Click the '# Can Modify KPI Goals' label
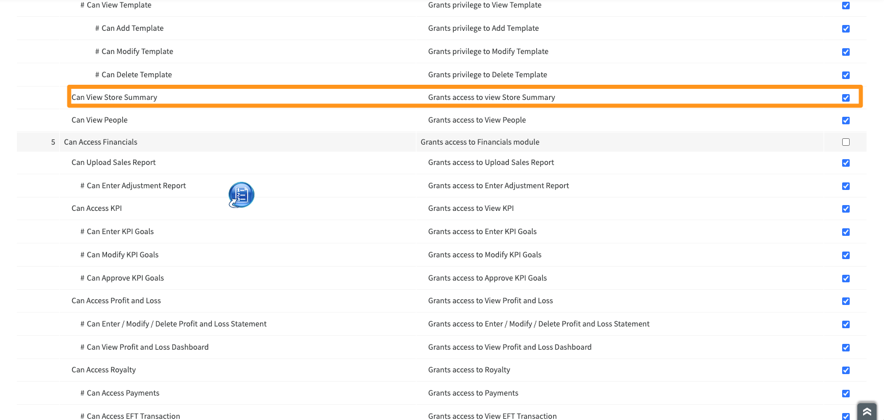Image resolution: width=884 pixels, height=420 pixels. click(x=119, y=254)
